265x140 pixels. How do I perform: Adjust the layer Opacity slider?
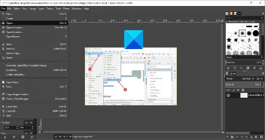244,84
